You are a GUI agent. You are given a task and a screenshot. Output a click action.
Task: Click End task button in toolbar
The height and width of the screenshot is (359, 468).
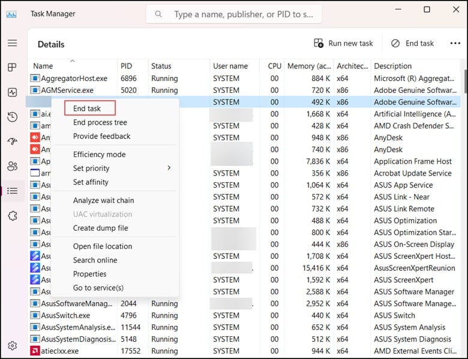[412, 44]
